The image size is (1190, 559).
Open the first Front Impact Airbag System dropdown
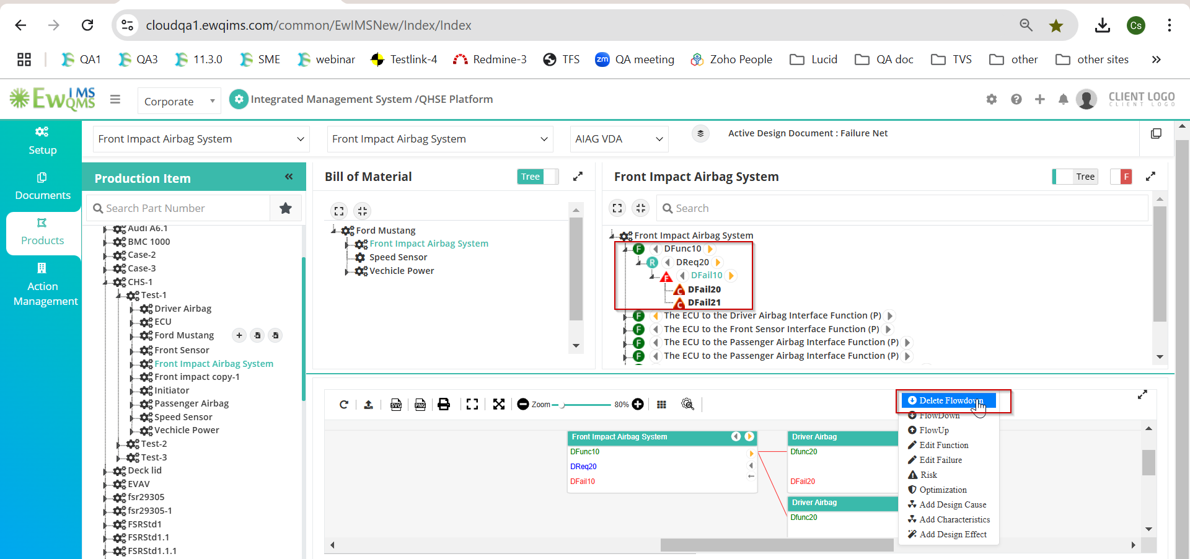coord(201,139)
